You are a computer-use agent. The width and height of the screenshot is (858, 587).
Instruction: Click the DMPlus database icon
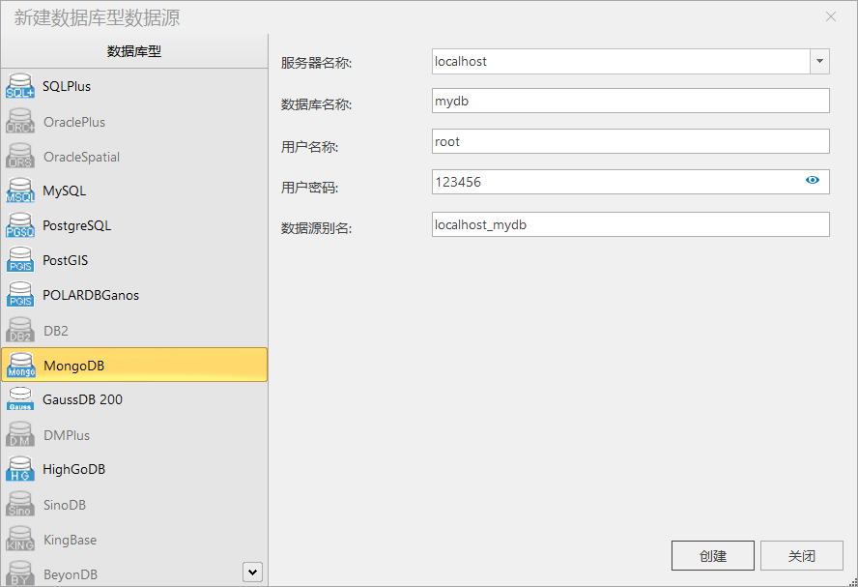coord(20,435)
